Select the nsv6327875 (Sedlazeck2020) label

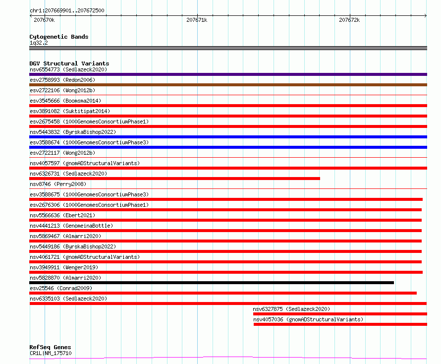(291, 309)
